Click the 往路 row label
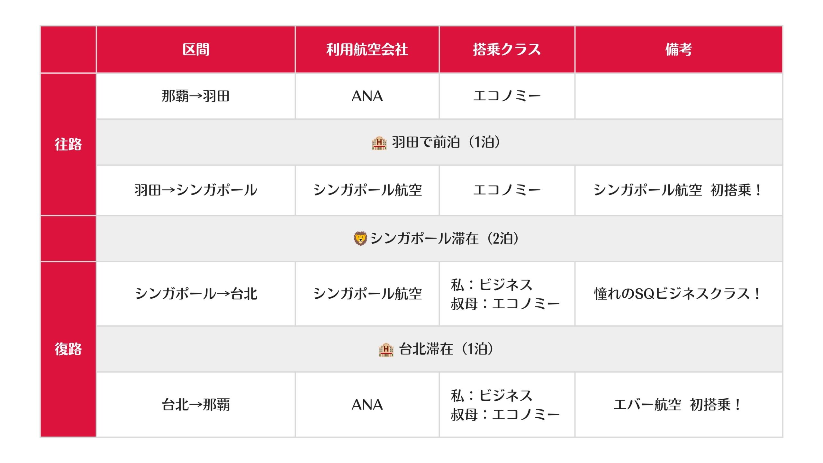Screen dimensions: 823x463 point(68,144)
